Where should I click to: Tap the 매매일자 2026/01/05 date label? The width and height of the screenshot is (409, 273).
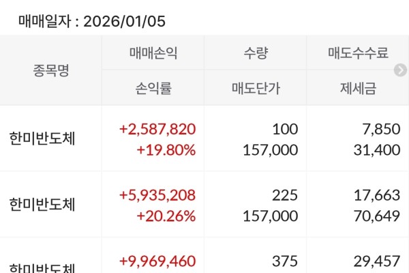tap(91, 21)
